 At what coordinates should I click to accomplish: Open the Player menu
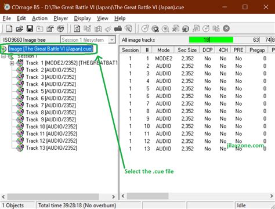click(61, 19)
